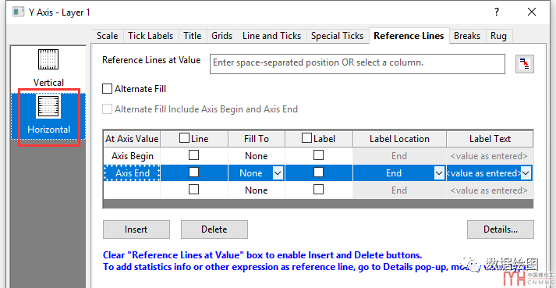Click the Reference Lines at Value field
Screen dimensions: 556x288
(357, 64)
